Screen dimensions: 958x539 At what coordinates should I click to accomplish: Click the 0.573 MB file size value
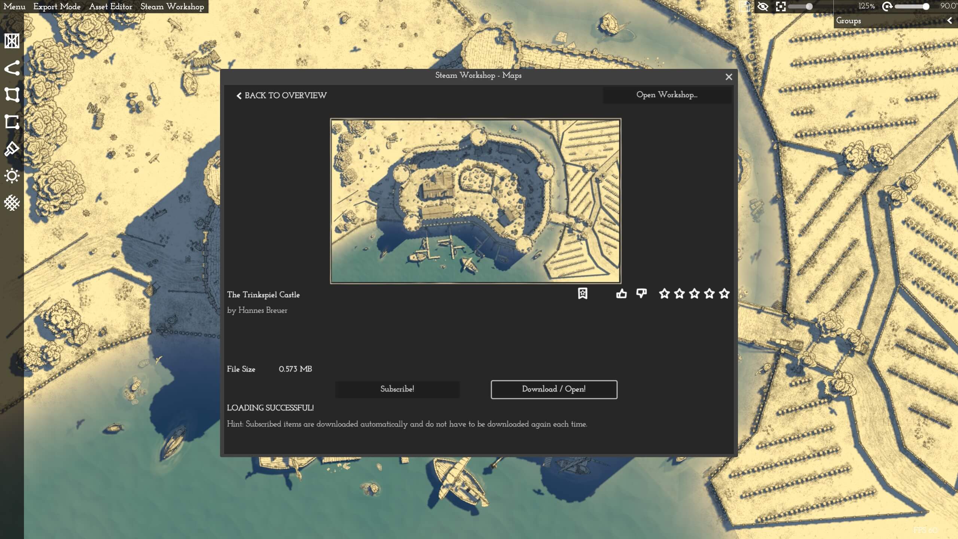tap(295, 369)
